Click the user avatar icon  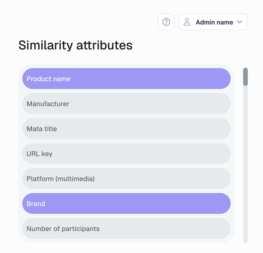[187, 22]
